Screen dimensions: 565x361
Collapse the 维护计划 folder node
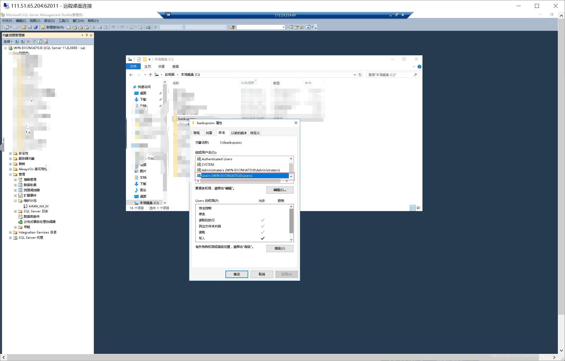pos(15,201)
